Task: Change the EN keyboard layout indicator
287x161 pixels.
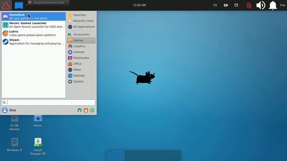Action: 215,5
